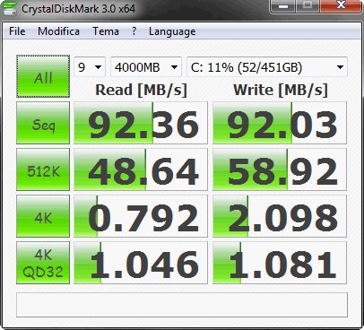Click the Read [MB/s] column header
This screenshot has height=330, width=364.
pyautogui.click(x=141, y=90)
